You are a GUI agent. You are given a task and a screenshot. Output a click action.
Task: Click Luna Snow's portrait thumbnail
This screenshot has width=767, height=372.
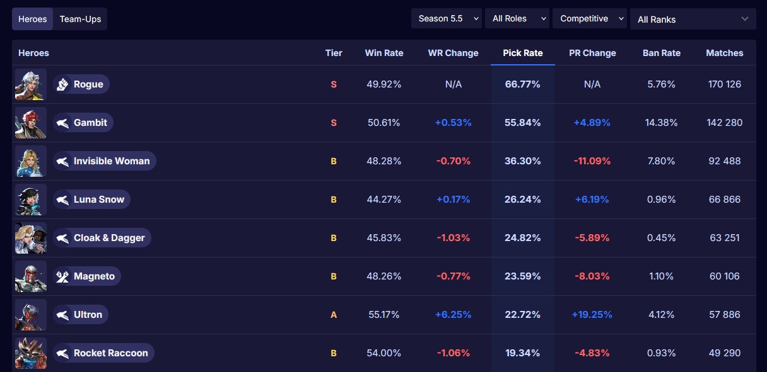(31, 200)
